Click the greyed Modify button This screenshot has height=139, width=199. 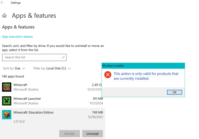69,133
